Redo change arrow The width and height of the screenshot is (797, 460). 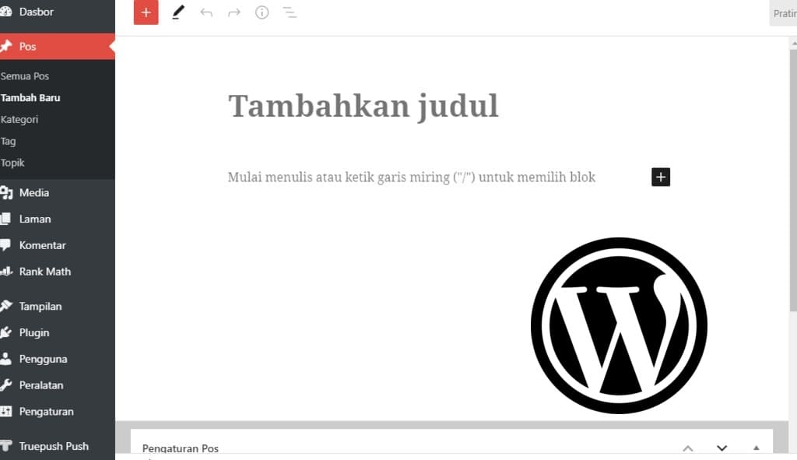233,12
